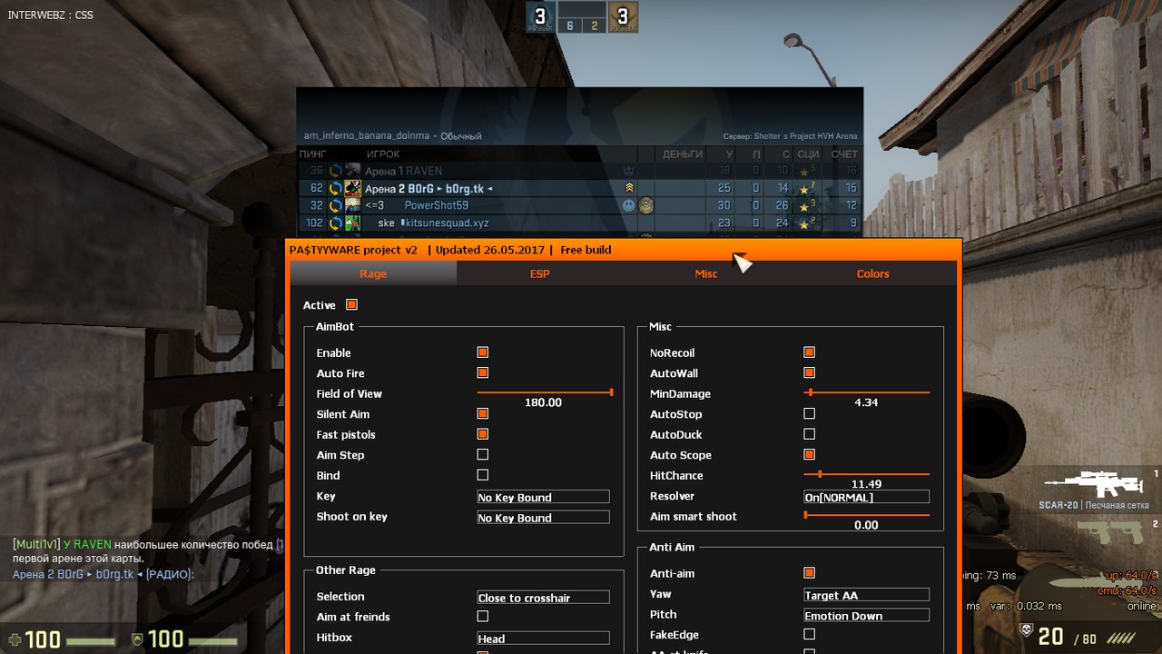Click the Selection box showing Close to crosshair
The height and width of the screenshot is (654, 1162).
tap(543, 597)
